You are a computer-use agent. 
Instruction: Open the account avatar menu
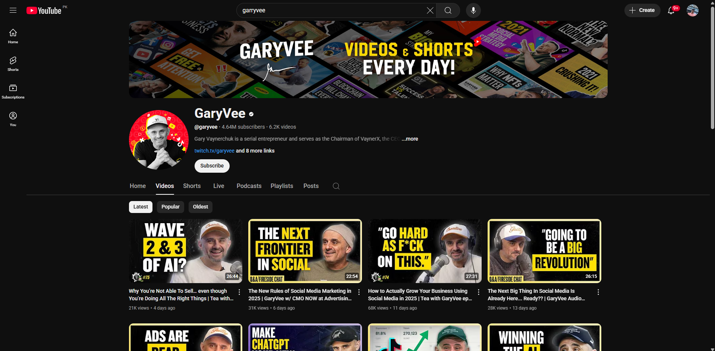click(x=693, y=10)
